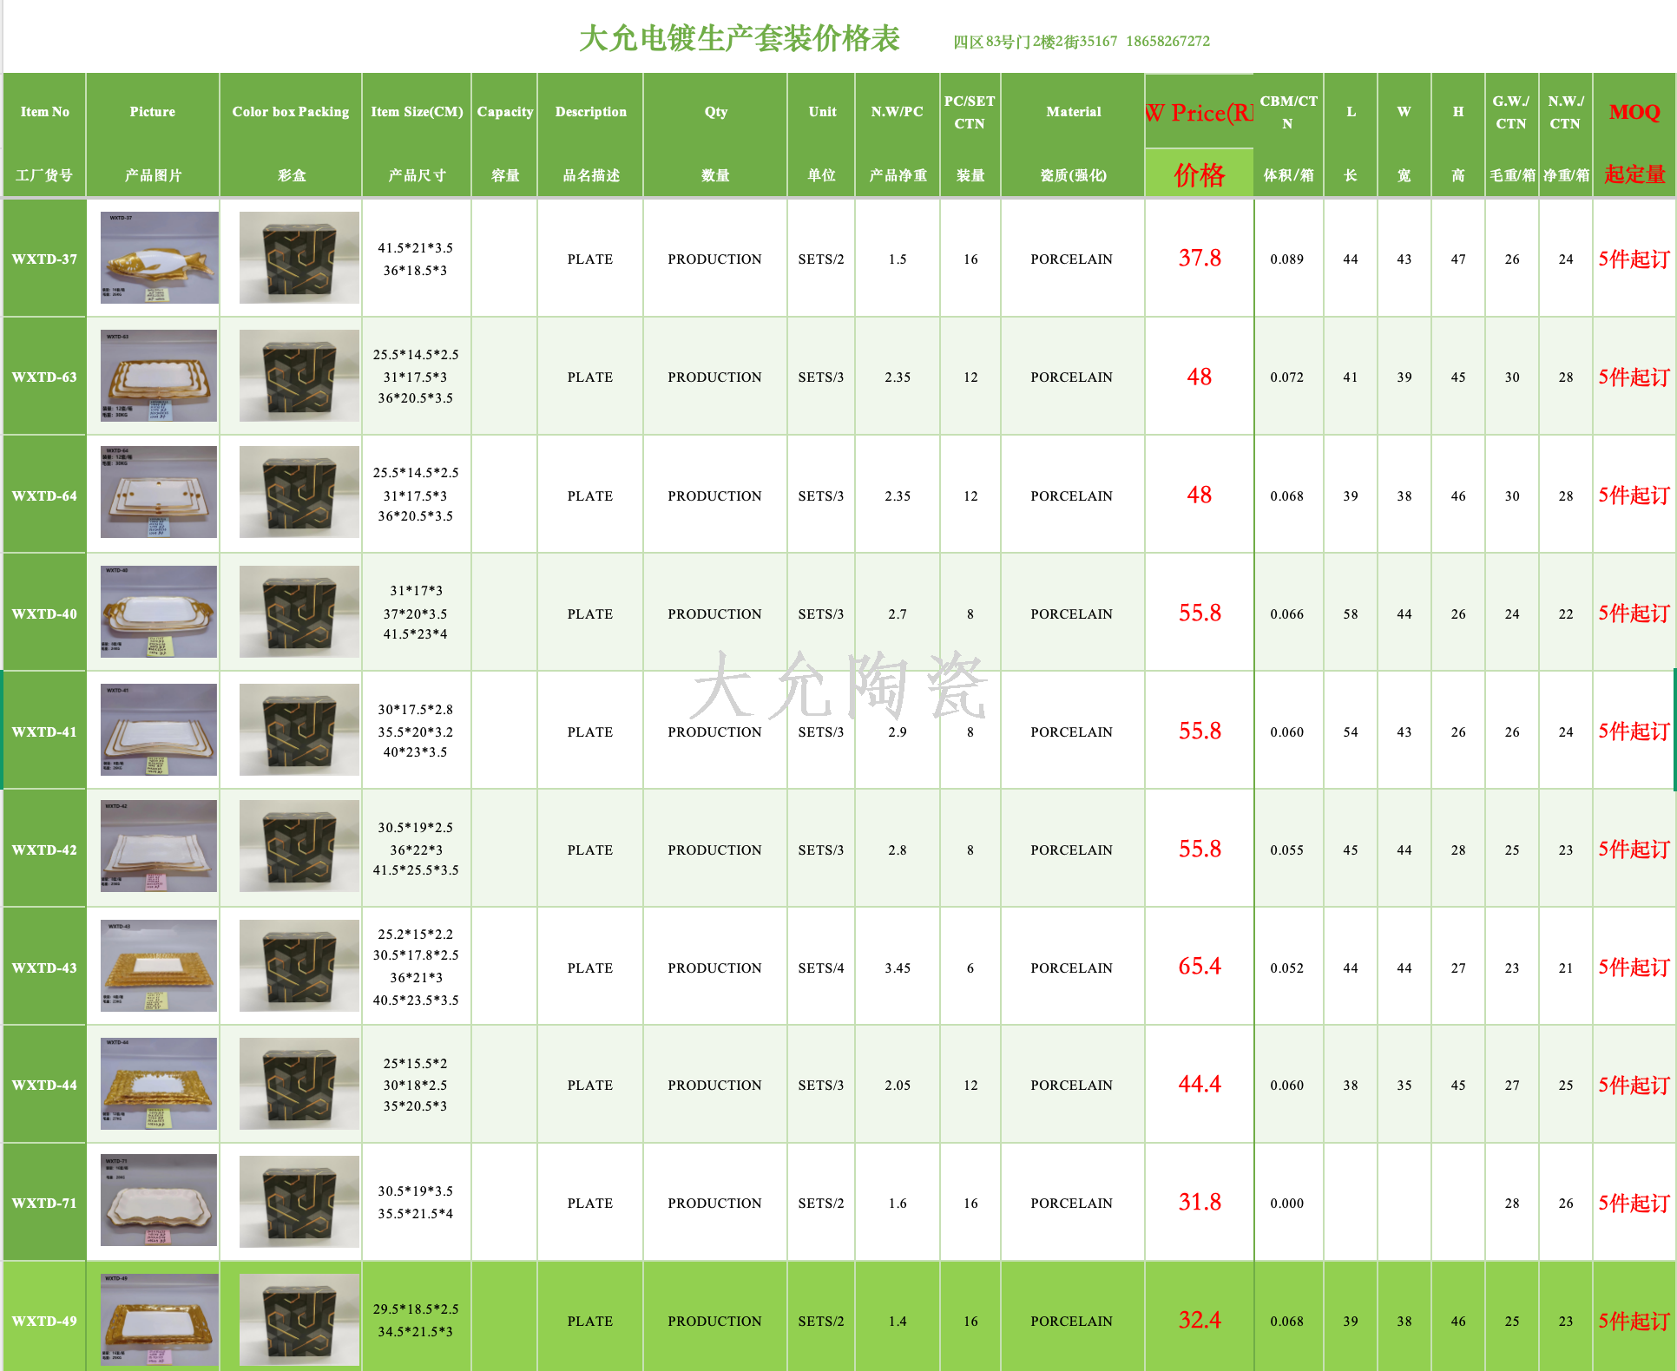The image size is (1677, 1371).
Task: Click the WXTD-40 color box image
Action: 299,612
